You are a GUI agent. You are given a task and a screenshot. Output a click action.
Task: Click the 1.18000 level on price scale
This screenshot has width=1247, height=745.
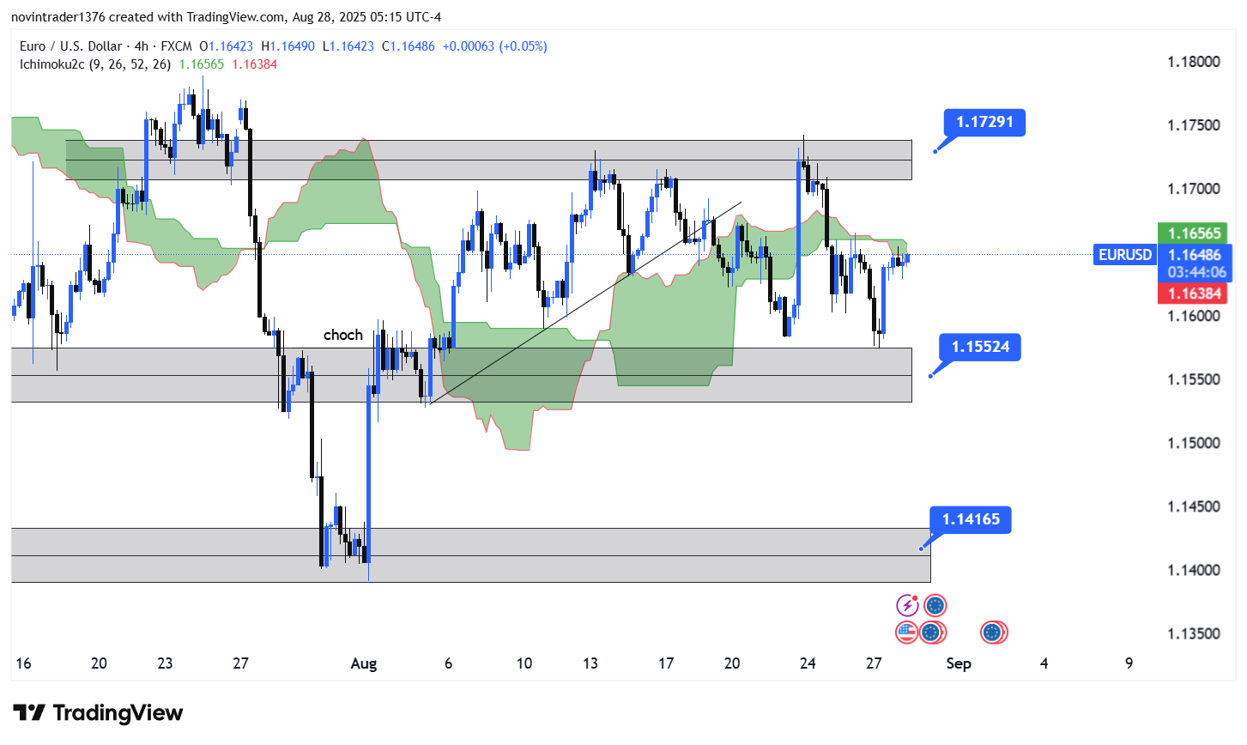point(1193,62)
